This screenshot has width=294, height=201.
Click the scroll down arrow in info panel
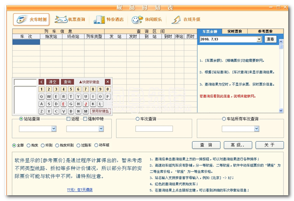[281, 110]
